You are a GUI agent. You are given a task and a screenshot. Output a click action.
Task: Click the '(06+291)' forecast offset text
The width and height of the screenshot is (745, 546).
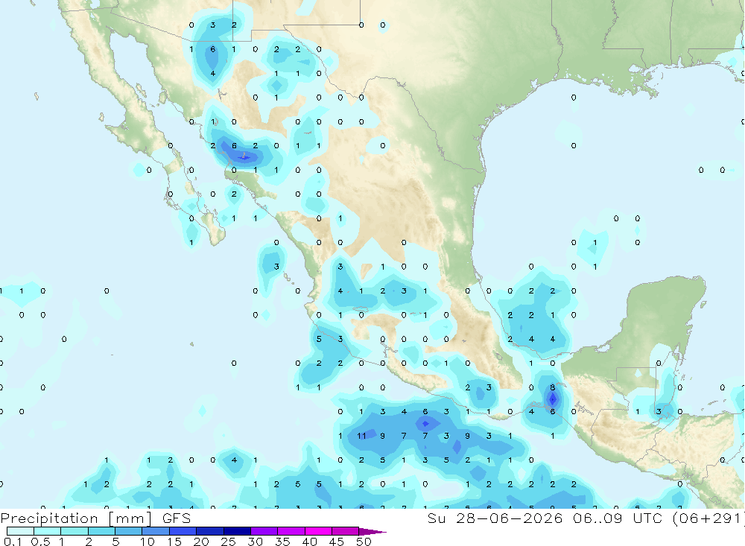click(x=708, y=518)
